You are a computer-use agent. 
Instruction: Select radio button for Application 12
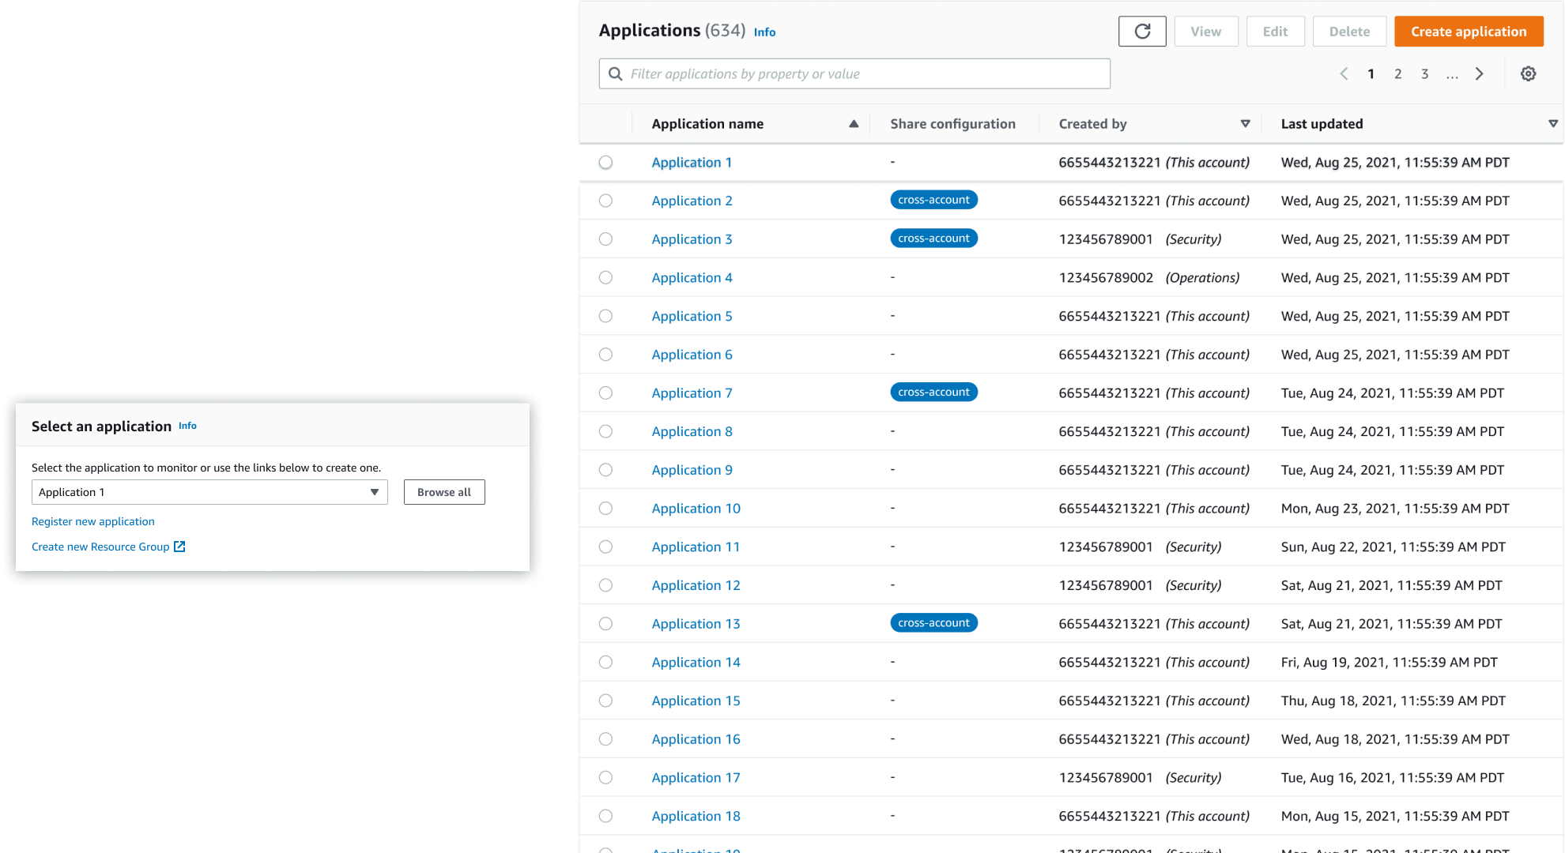click(x=605, y=585)
